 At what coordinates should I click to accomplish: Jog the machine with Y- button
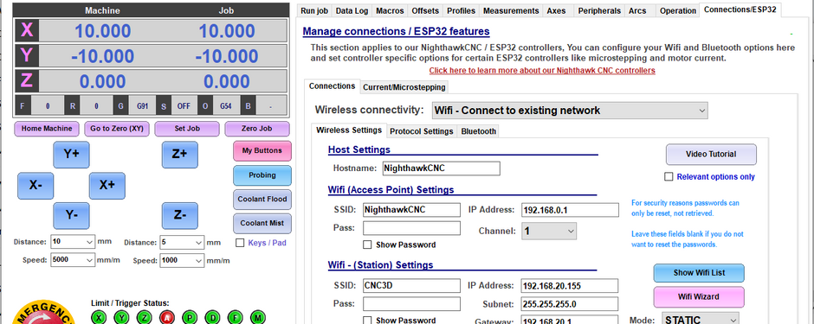click(x=71, y=215)
